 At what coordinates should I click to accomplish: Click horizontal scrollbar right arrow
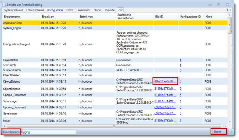click(226, 126)
